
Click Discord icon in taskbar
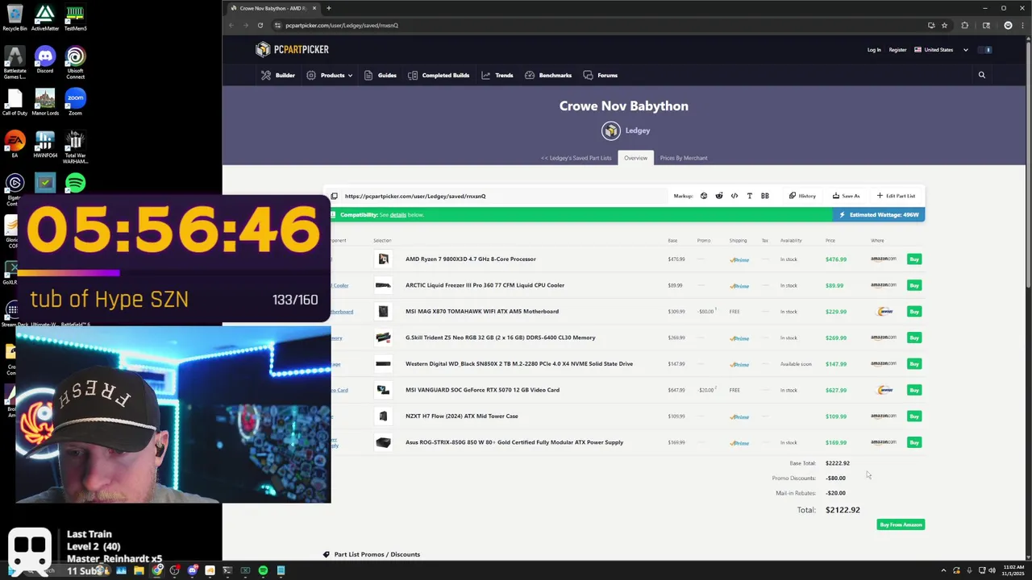[x=193, y=570]
